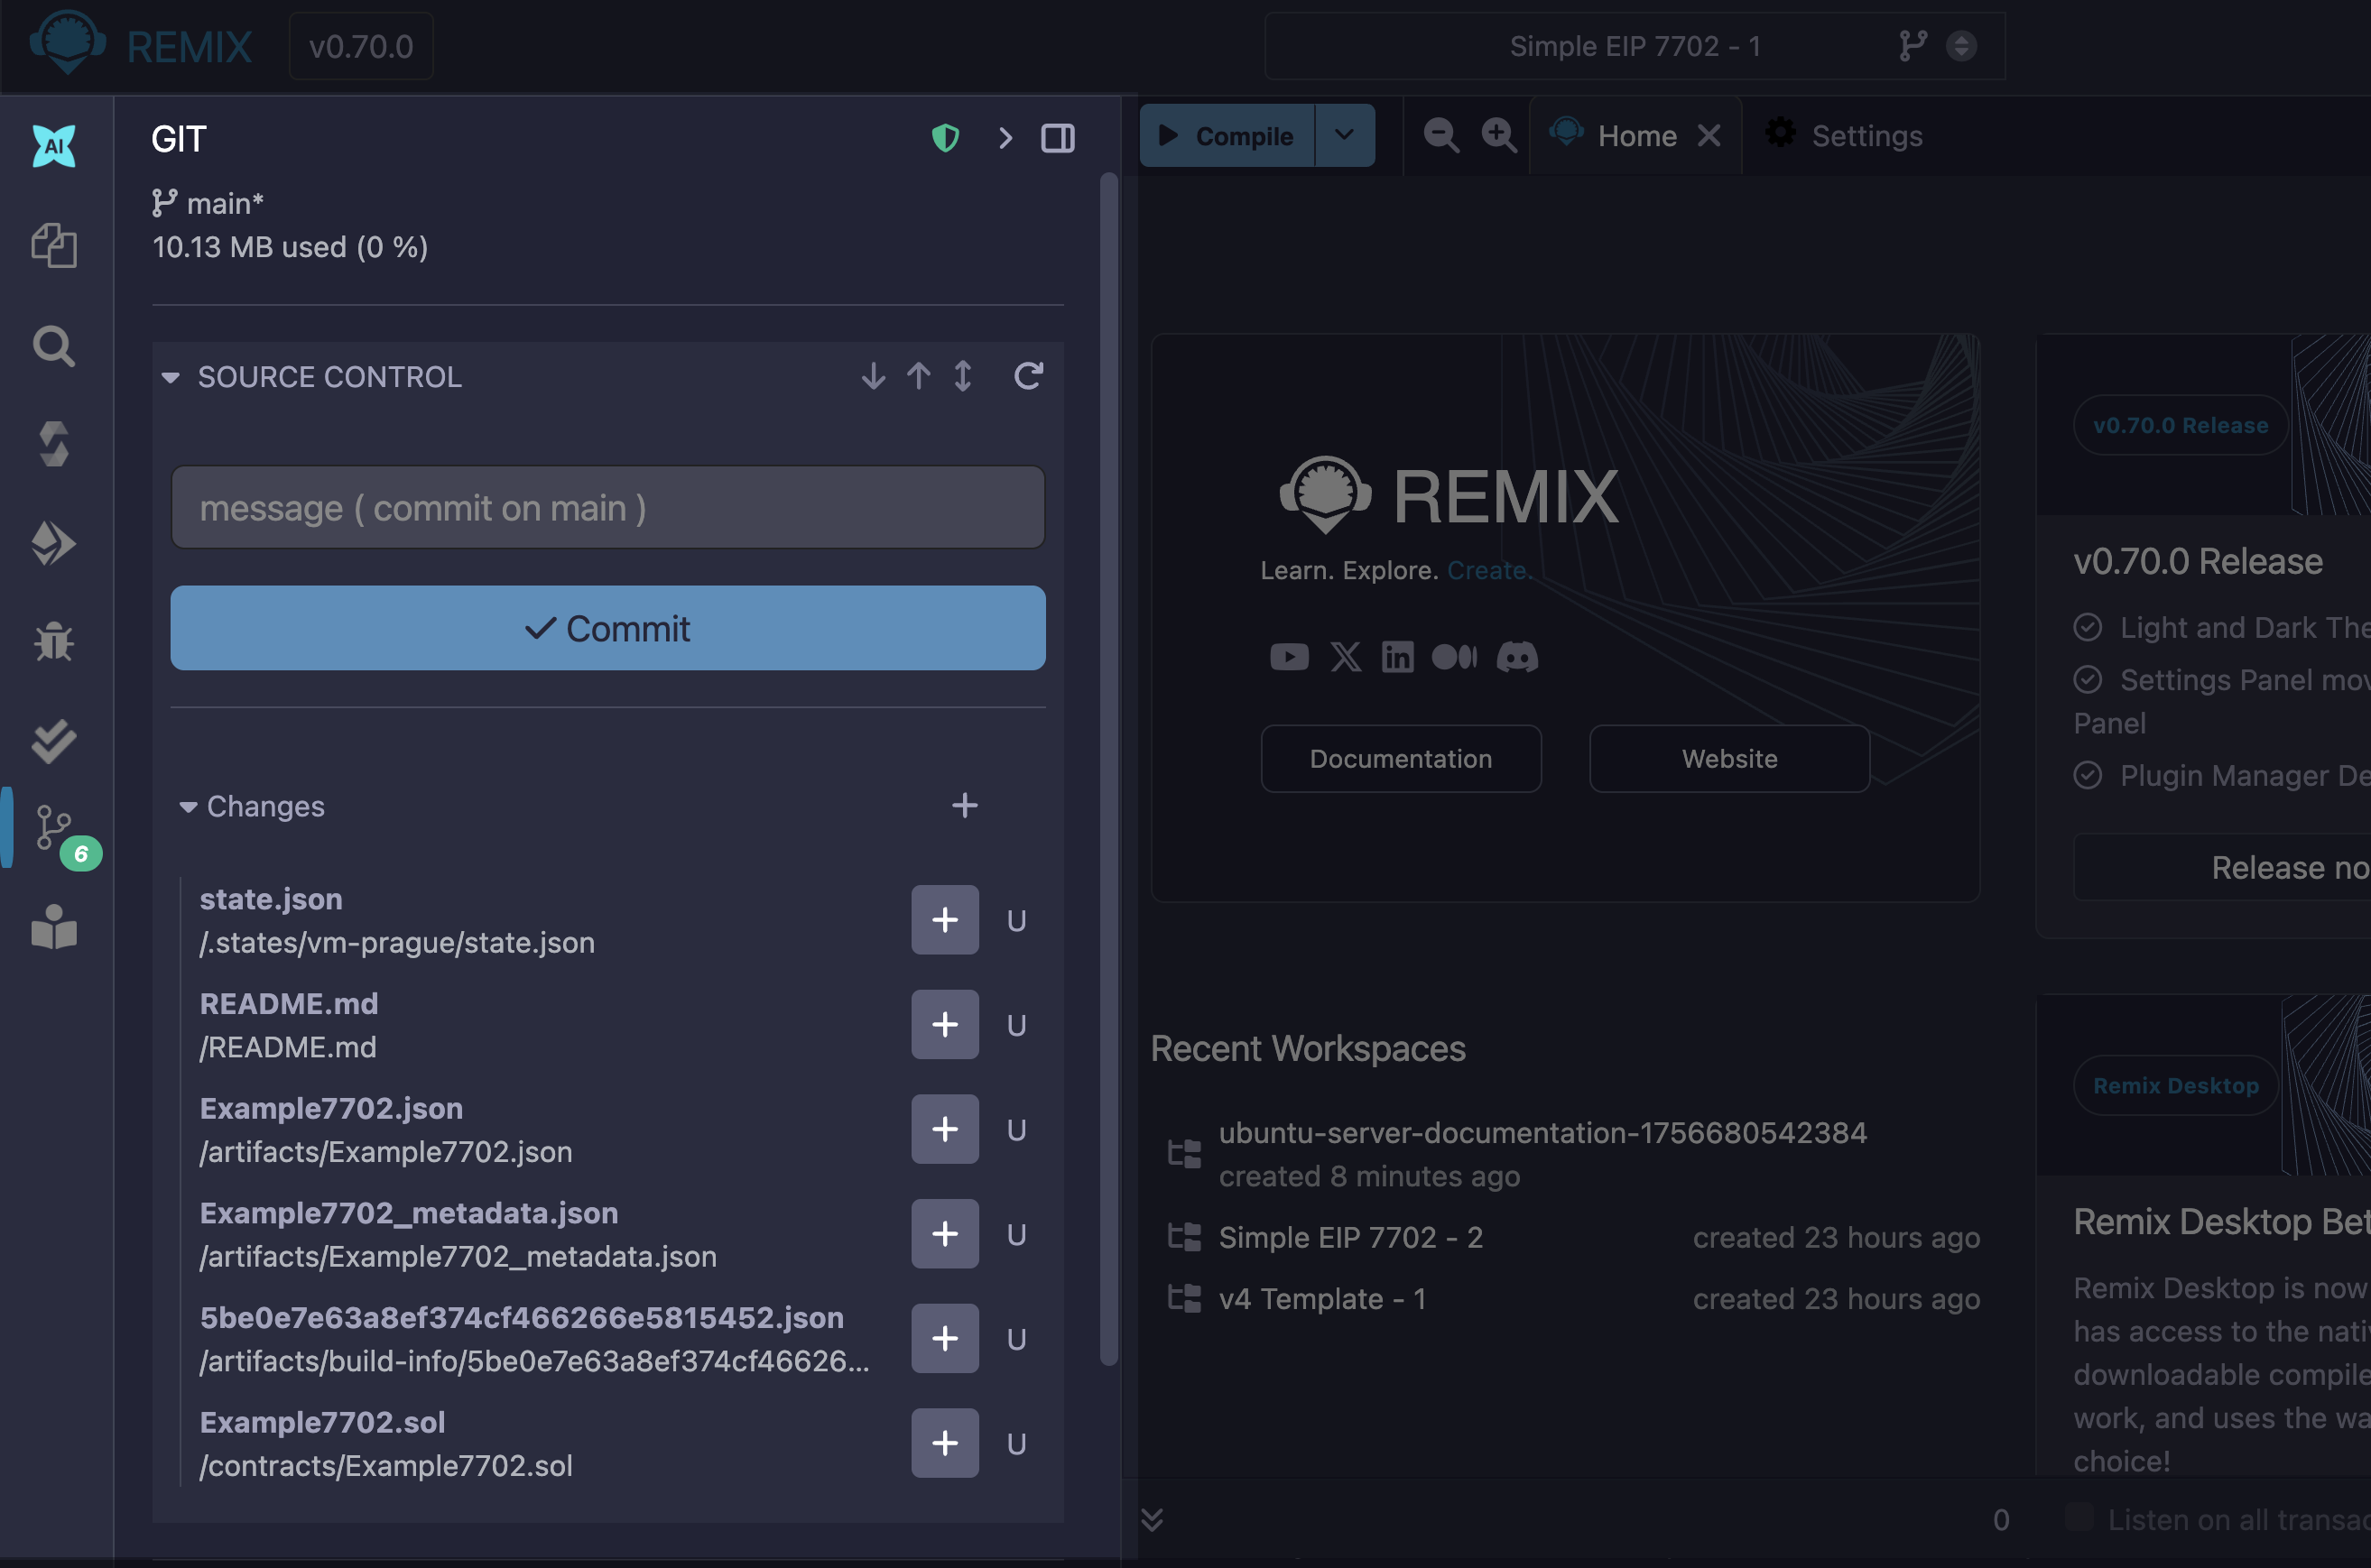Image resolution: width=2371 pixels, height=1568 pixels.
Task: Open the File Explorer sidebar icon
Action: [x=54, y=245]
